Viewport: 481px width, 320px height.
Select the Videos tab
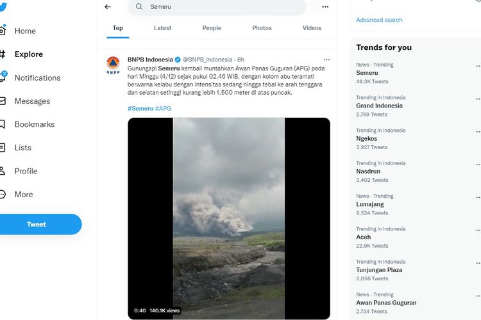click(312, 28)
